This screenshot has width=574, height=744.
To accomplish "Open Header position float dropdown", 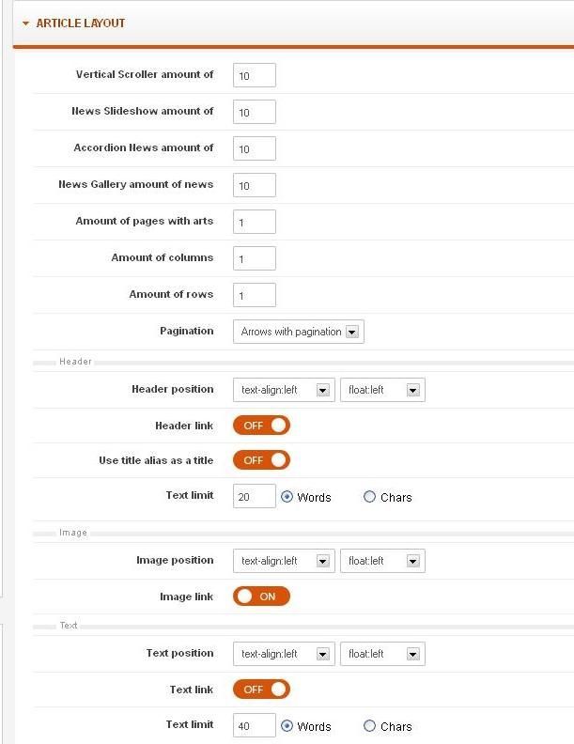I will click(x=382, y=390).
